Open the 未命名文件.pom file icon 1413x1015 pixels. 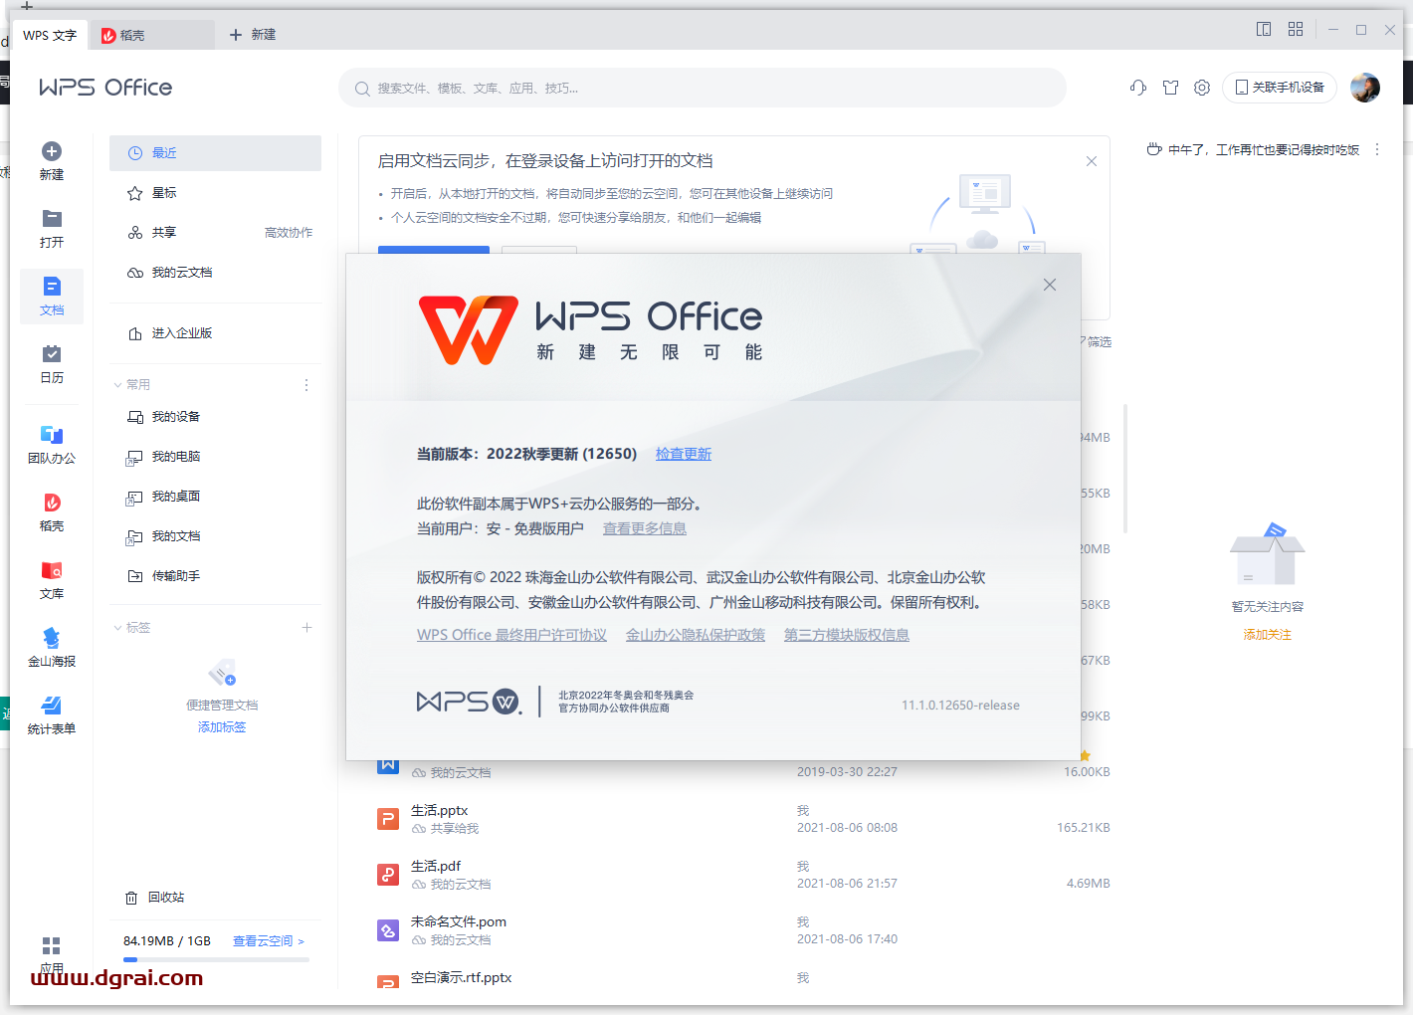point(388,930)
